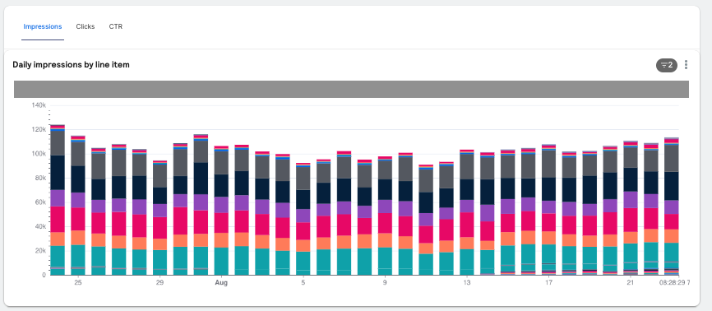Click the 'Daily impressions by line item' title
The width and height of the screenshot is (712, 311).
click(72, 64)
